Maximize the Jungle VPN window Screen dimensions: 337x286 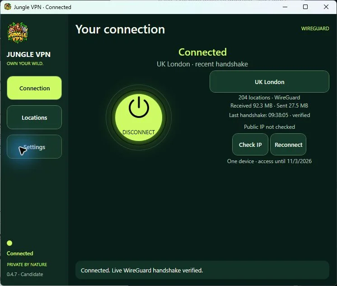(x=305, y=7)
